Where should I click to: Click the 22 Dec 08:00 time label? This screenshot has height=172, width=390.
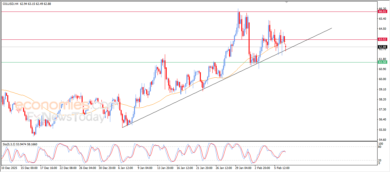tap(68, 167)
